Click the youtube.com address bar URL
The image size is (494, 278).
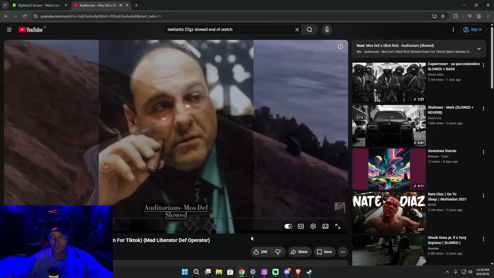point(100,16)
